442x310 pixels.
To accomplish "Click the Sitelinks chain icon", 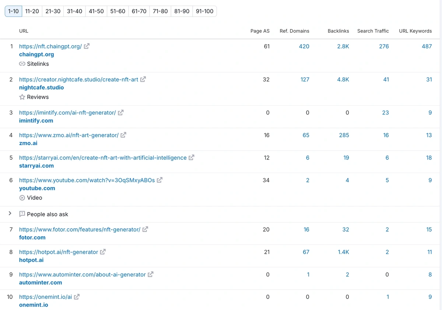I will 22,64.
